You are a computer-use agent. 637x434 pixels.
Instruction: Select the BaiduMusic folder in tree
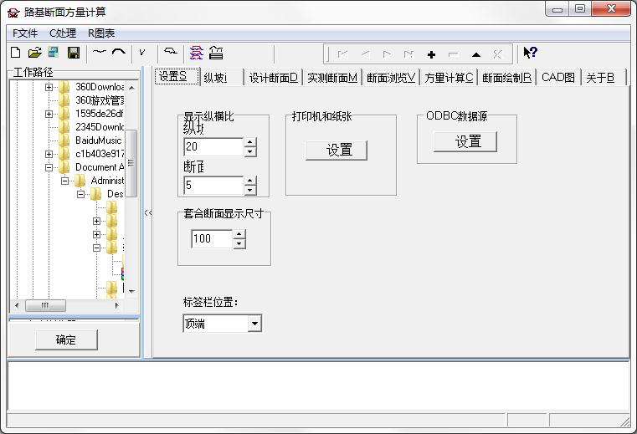pos(98,140)
